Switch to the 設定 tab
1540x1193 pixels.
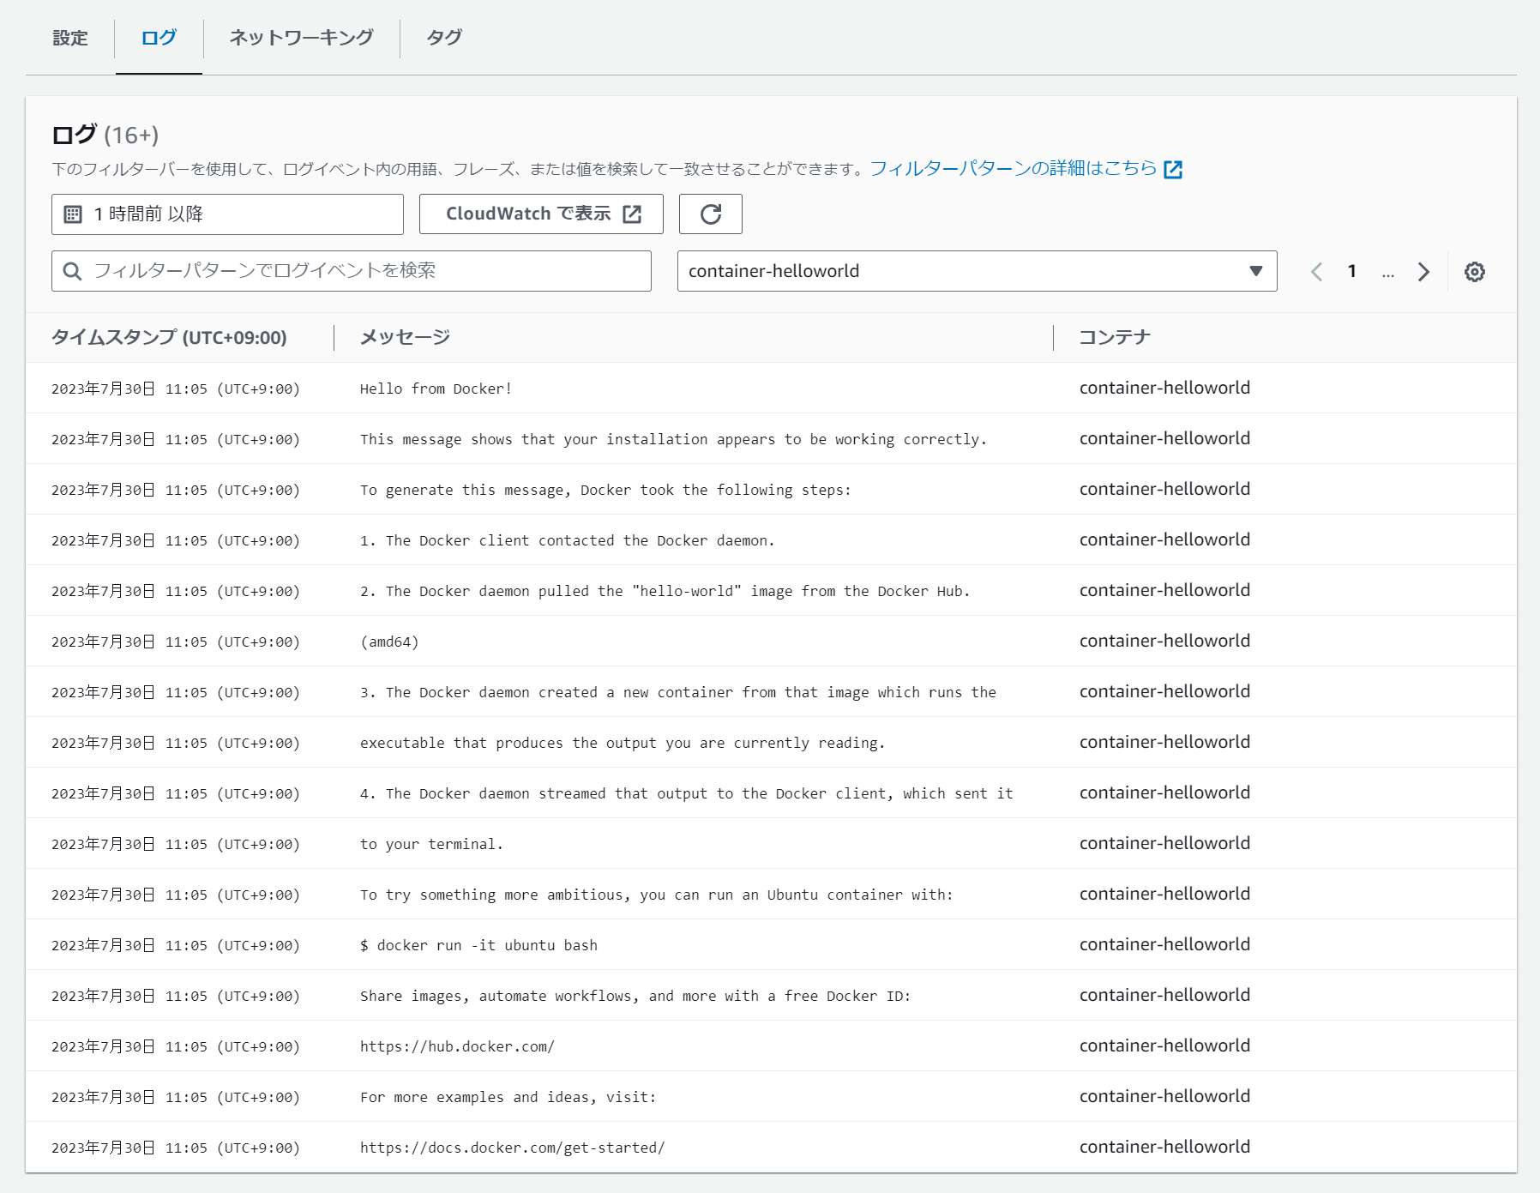[x=70, y=38]
